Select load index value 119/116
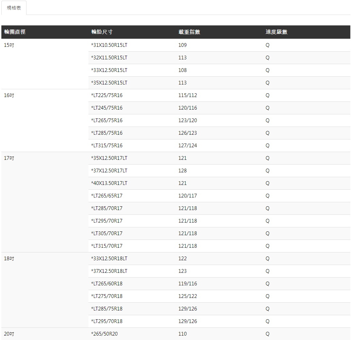351x340 pixels. (187, 284)
